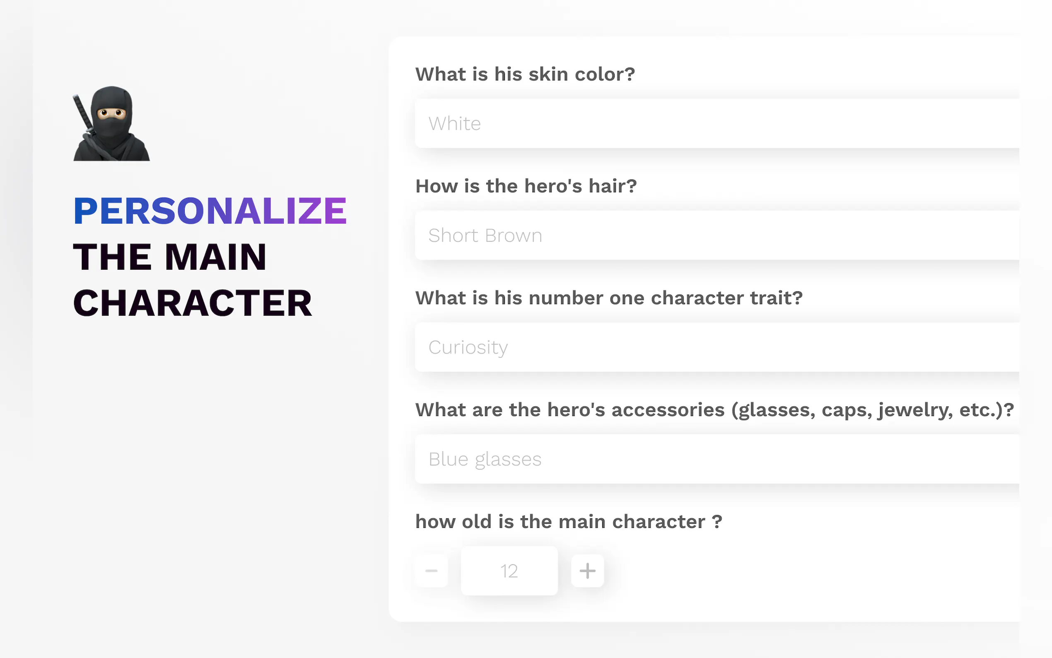Click the 'Blue glasses' placeholder text
Screen dimensions: 1052x658
[x=485, y=459]
